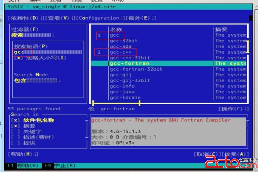Click the 版本 4.6-15.1.3 text
This screenshot has height=172, width=258.
116,132
